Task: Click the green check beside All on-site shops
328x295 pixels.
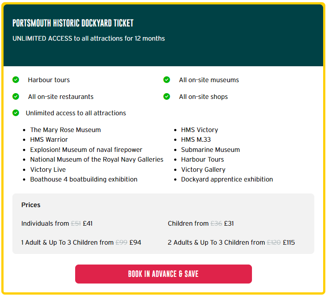Action: coord(167,97)
